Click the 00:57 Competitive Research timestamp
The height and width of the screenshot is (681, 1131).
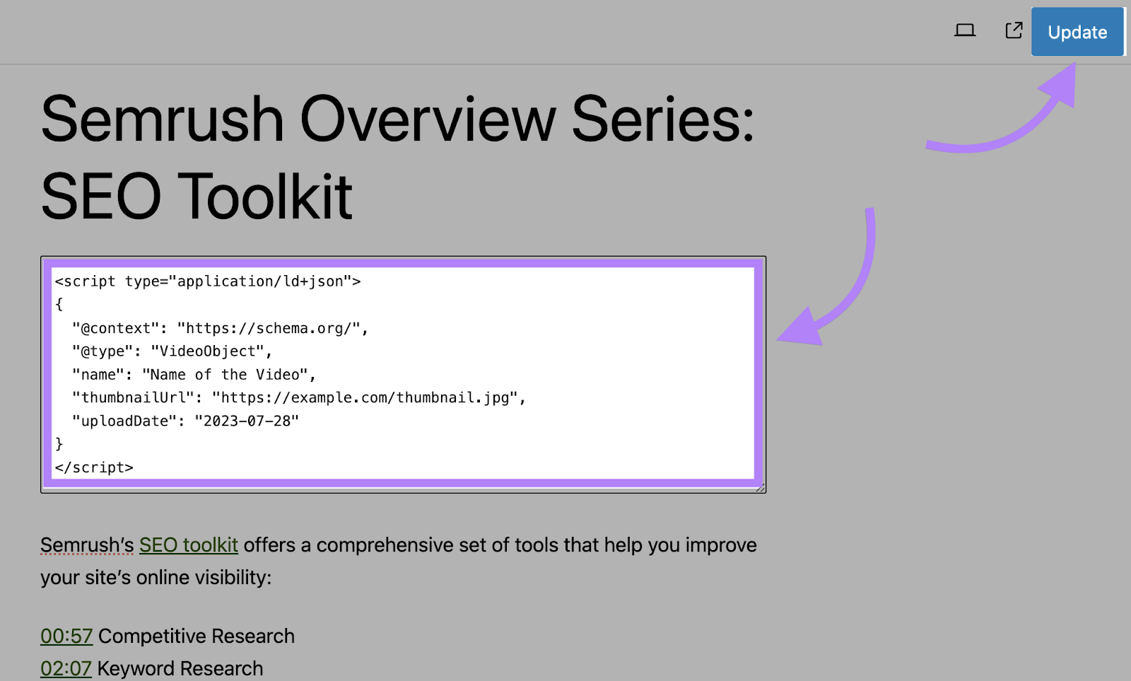click(x=66, y=636)
